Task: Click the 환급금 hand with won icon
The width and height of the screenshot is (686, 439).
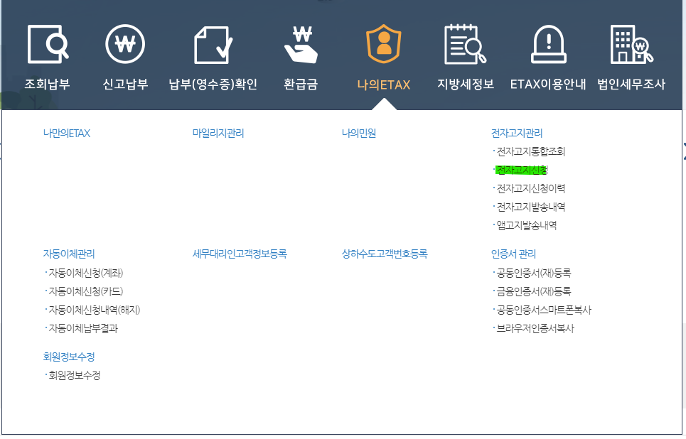Action: 301,44
